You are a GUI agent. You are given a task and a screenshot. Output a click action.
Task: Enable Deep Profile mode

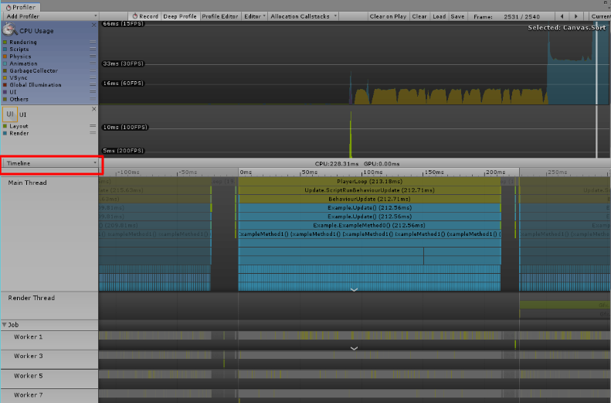(x=180, y=16)
